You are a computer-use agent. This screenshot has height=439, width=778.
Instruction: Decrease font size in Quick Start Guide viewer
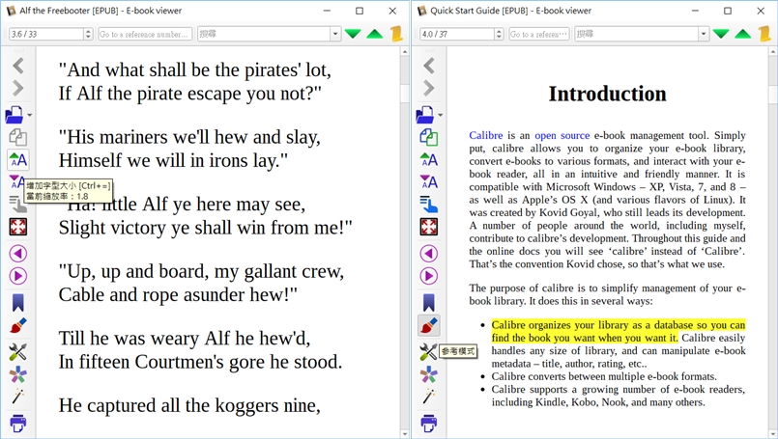click(x=428, y=181)
